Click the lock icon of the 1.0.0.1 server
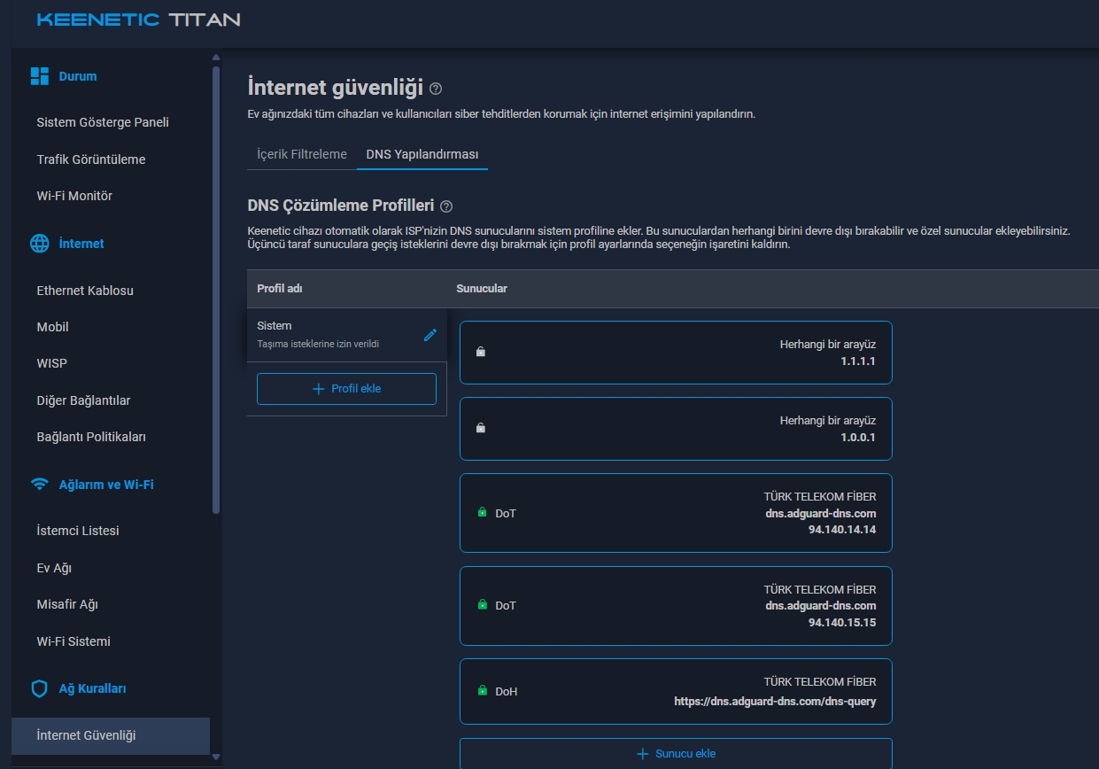The image size is (1099, 769). tap(481, 428)
